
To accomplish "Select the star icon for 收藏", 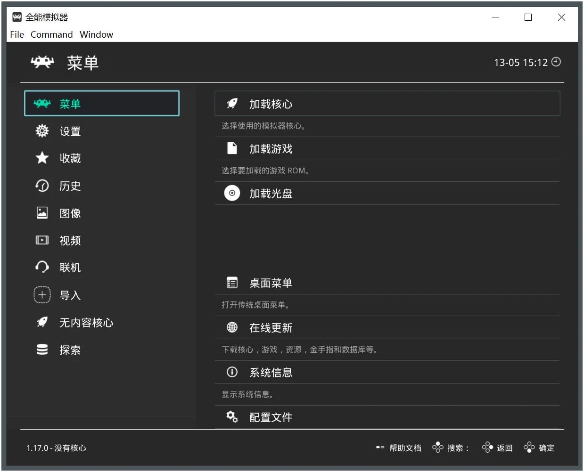I will pos(42,158).
